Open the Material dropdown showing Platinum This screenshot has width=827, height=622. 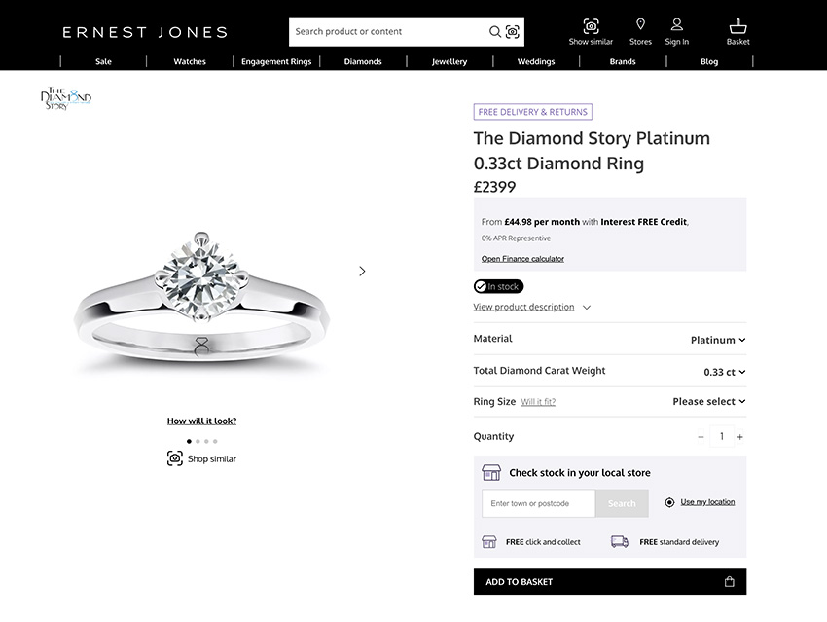pos(717,340)
